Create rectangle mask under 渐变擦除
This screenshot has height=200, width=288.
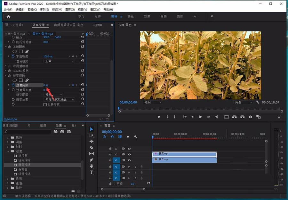click(21, 80)
